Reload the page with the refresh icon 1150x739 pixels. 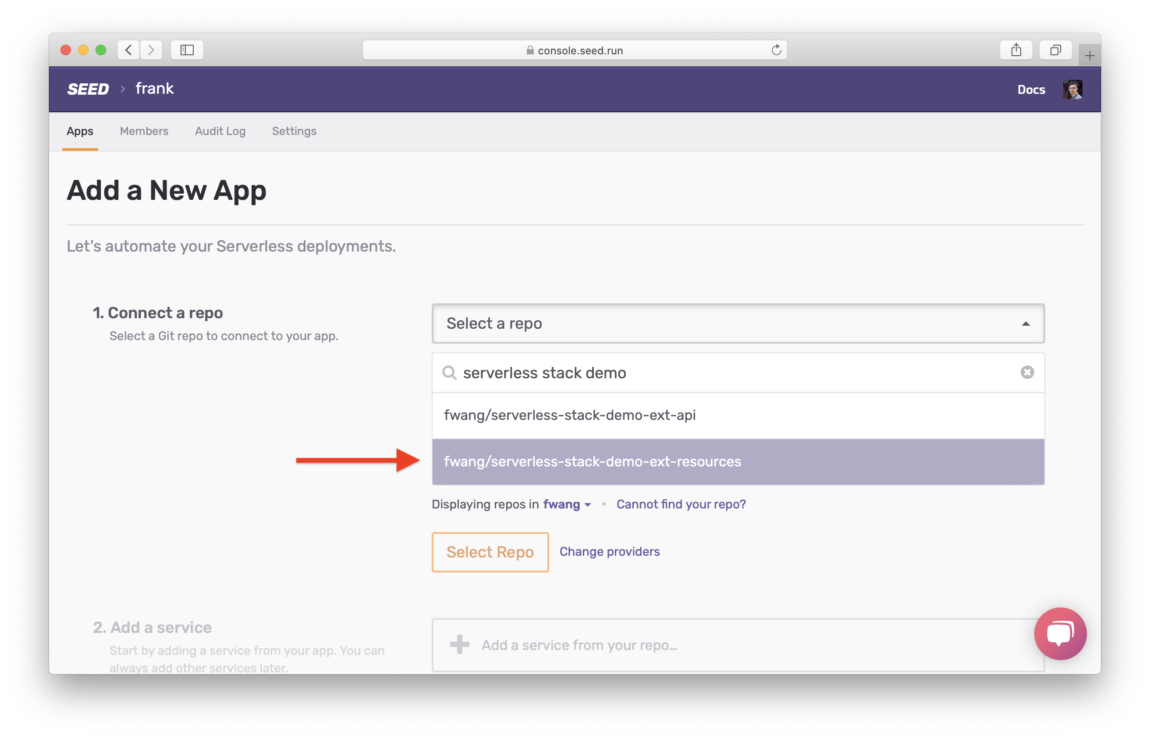pos(776,50)
